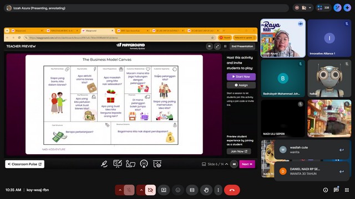Image resolution: width=355 pixels, height=199 pixels.
Task: Open the emoji reactions button
Action: pyautogui.click(x=178, y=190)
